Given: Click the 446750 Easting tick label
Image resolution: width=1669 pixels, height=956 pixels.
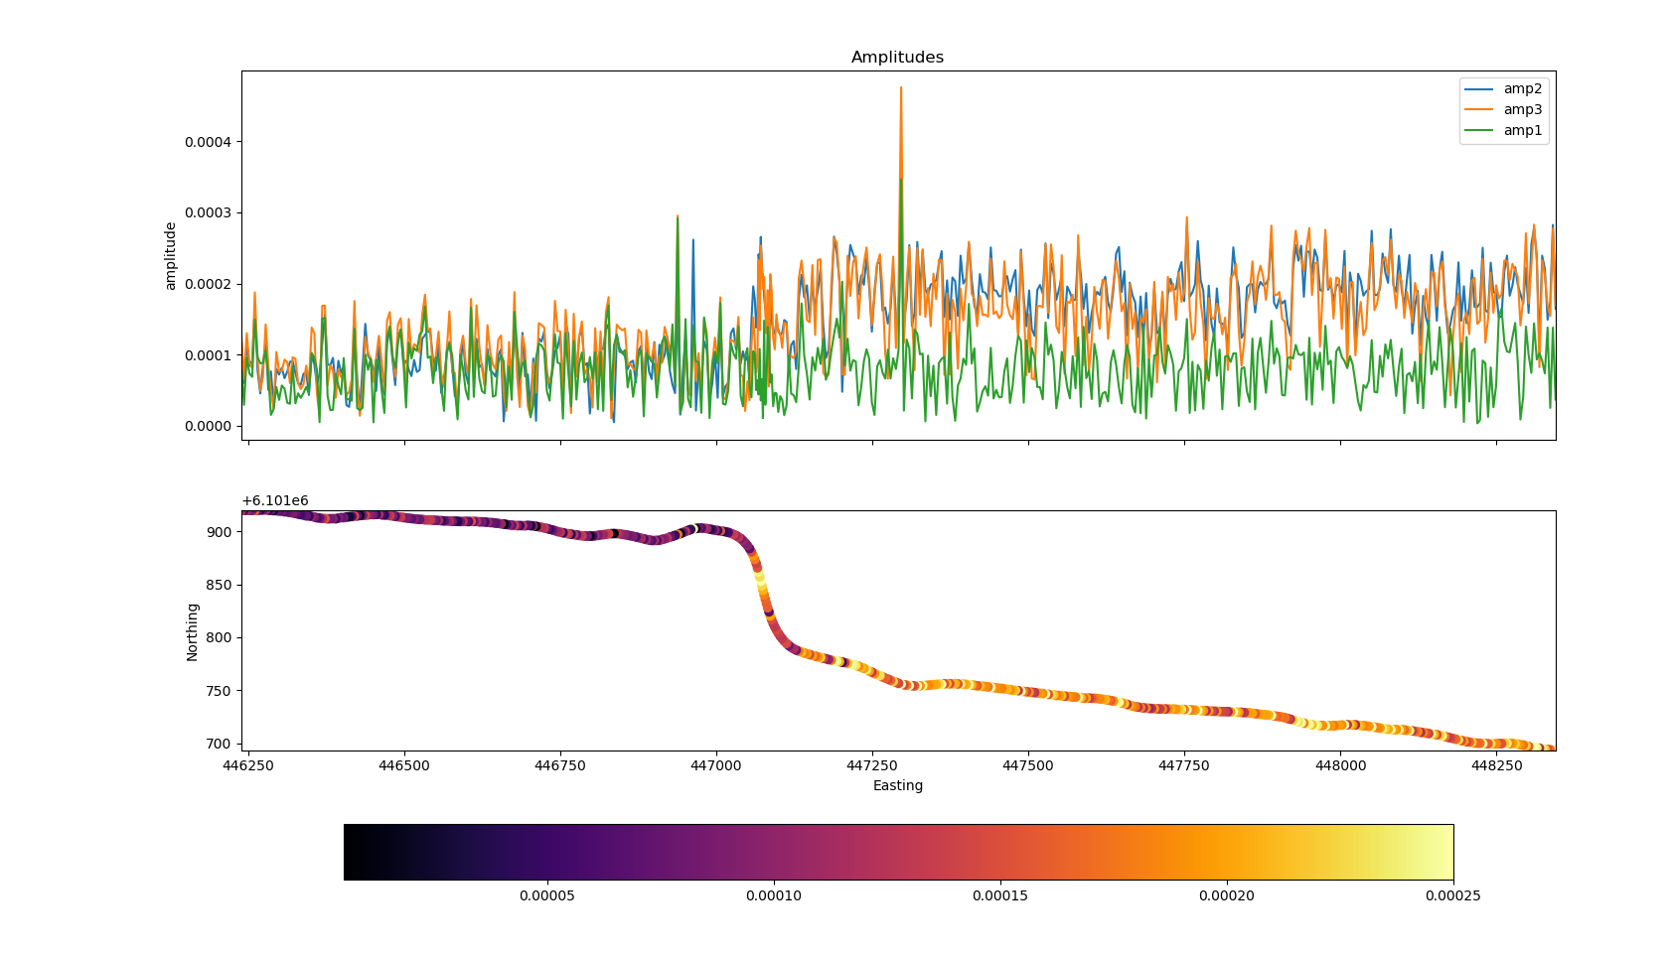Looking at the screenshot, I should pos(560,766).
